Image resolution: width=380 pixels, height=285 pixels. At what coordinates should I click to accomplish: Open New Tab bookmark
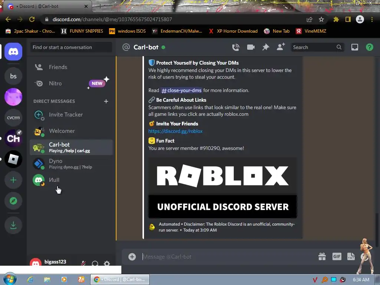point(277,31)
